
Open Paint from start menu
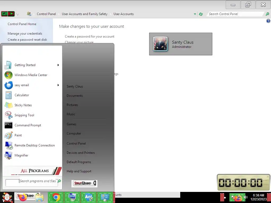(x=32, y=135)
